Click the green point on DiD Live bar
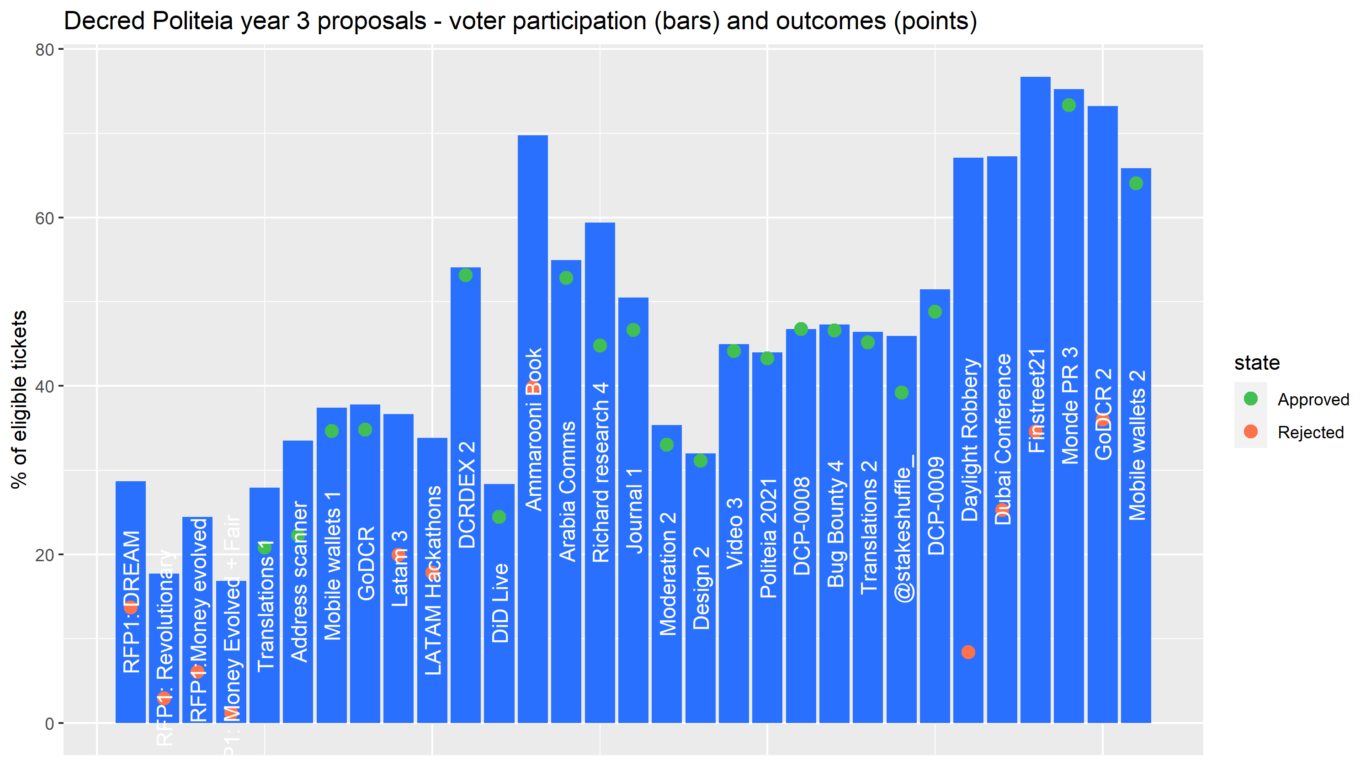This screenshot has width=1371, height=771. click(499, 516)
